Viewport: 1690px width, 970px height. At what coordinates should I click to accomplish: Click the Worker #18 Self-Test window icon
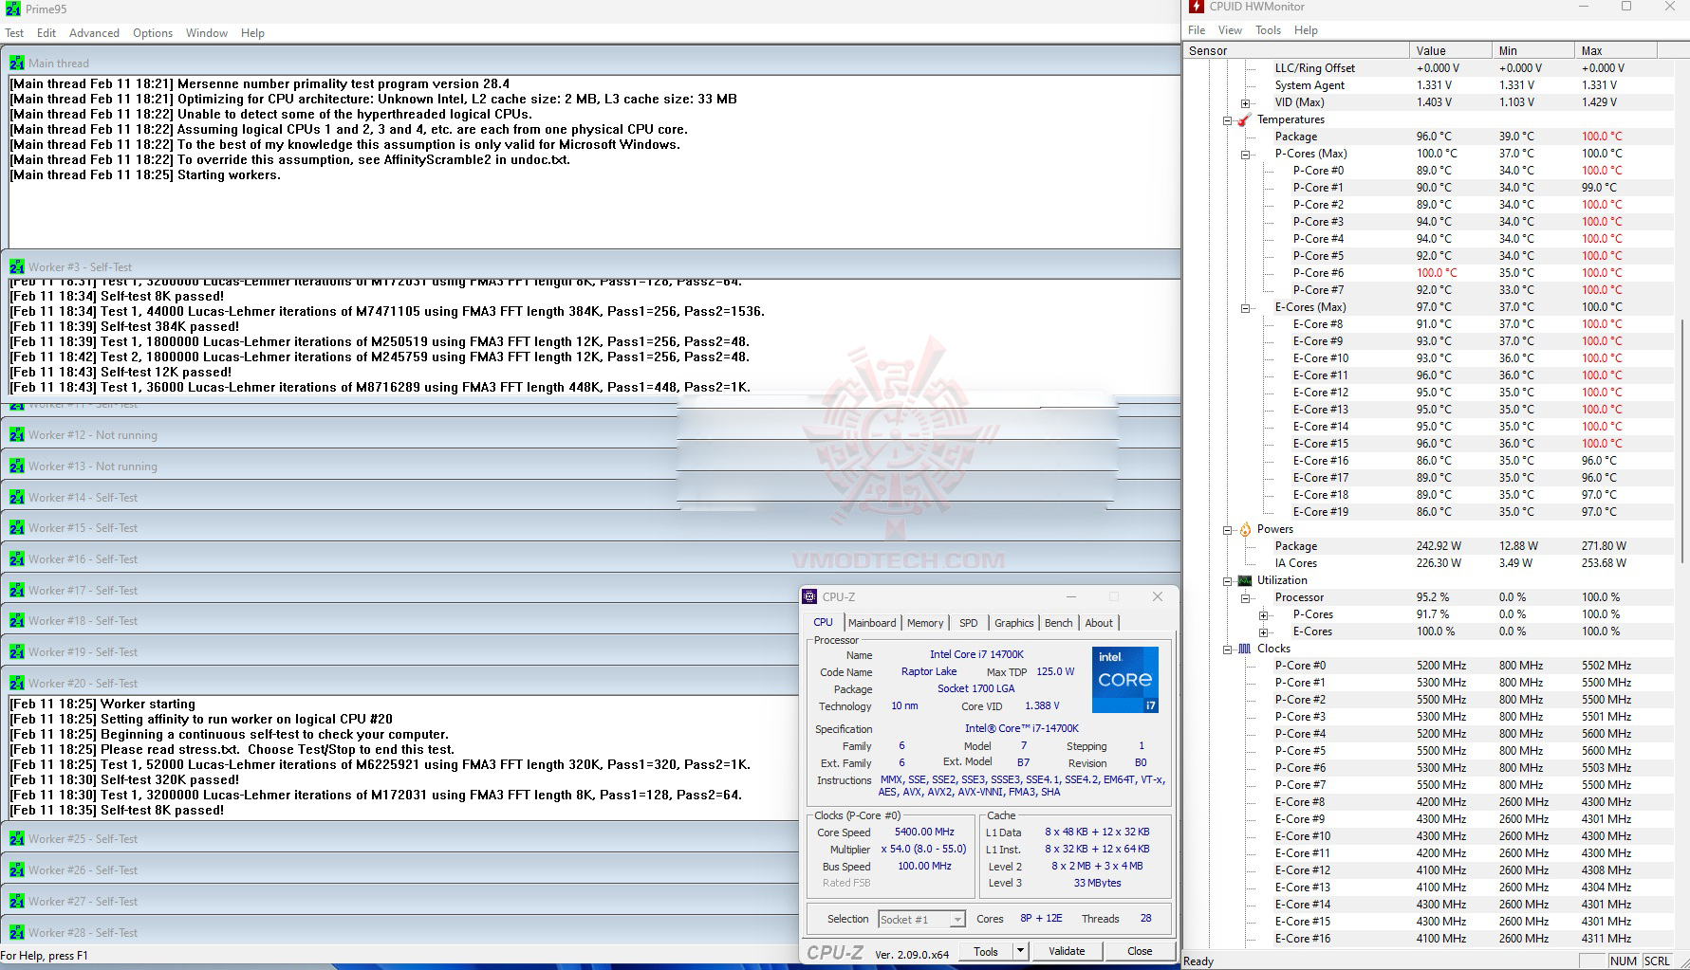pos(17,620)
